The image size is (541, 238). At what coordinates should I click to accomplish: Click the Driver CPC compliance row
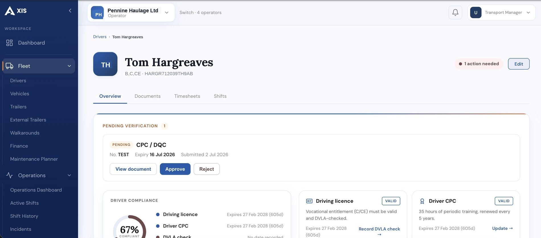click(220, 226)
